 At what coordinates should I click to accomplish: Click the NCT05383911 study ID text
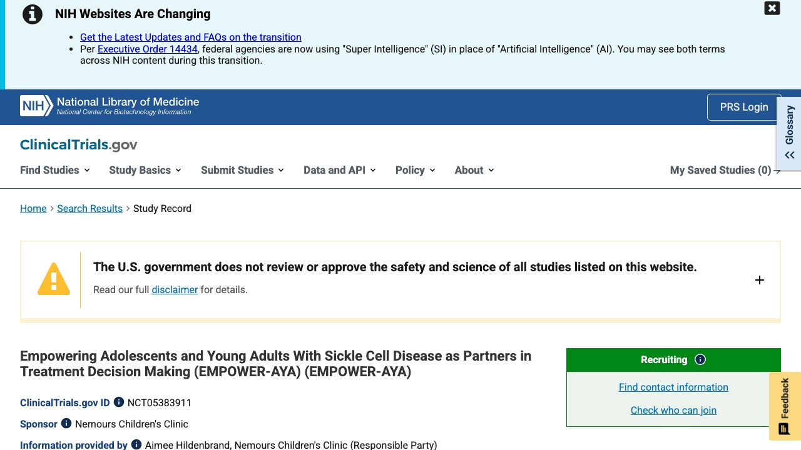160,402
